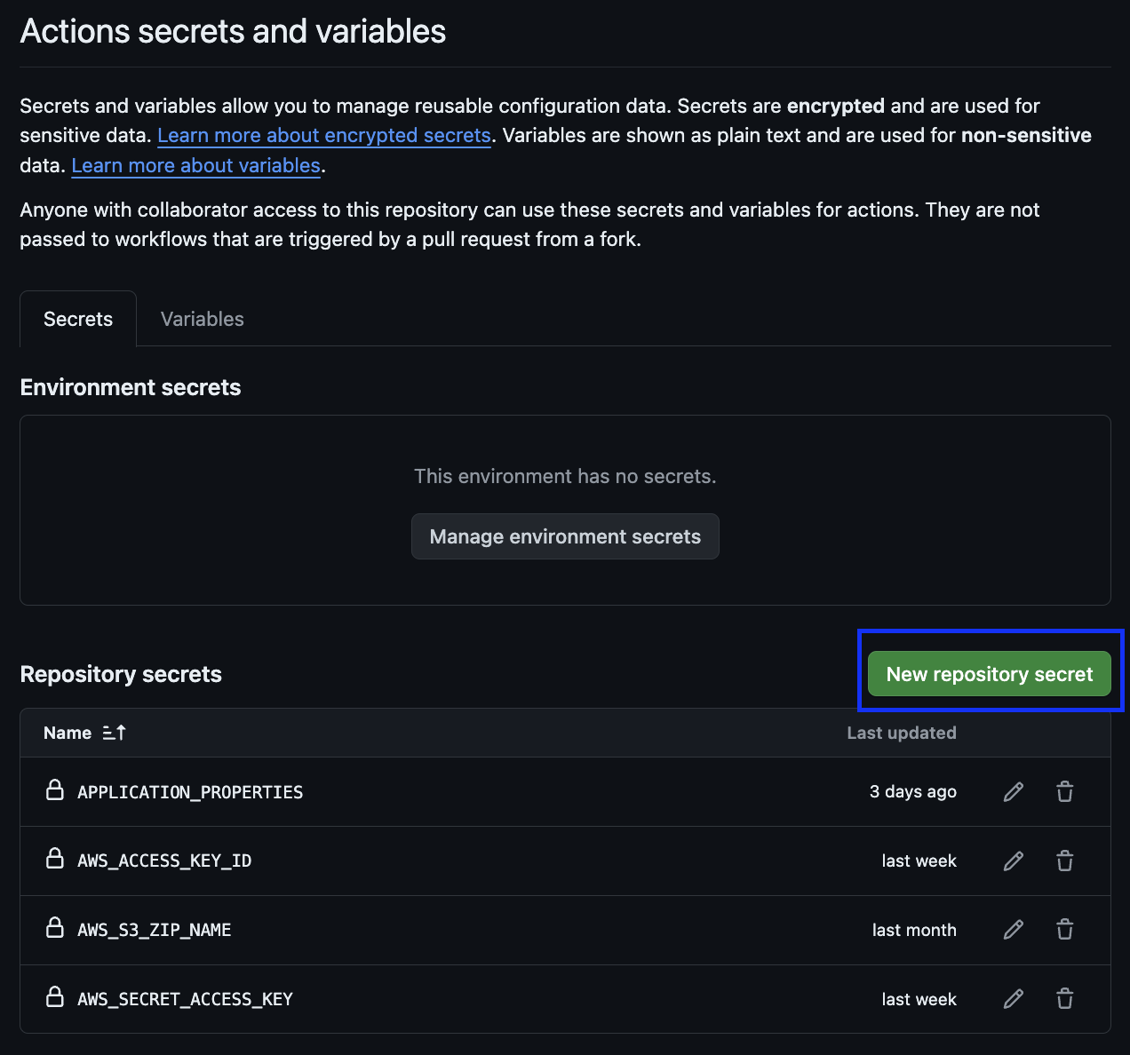Click the AWS_SECRET_ACCESS_KEY secret name
Viewport: 1130px width, 1055px height.
[185, 999]
